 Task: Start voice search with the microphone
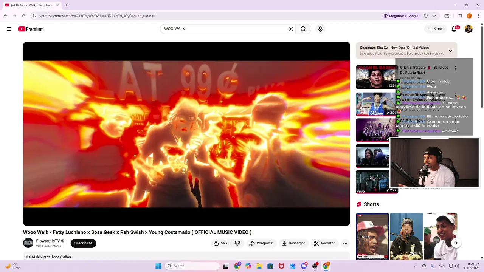(320, 29)
